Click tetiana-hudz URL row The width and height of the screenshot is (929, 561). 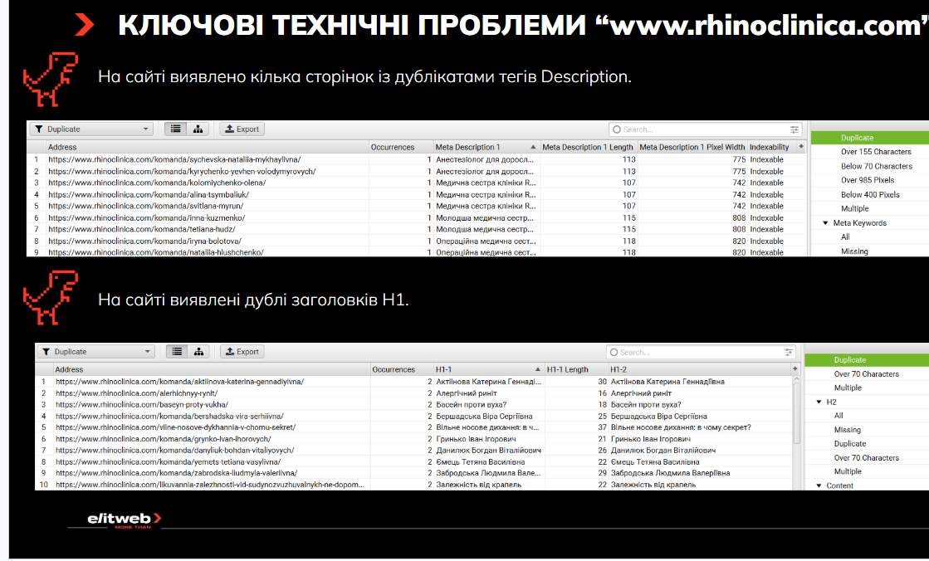(x=142, y=229)
